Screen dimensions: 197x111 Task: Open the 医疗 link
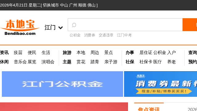coord(157,62)
